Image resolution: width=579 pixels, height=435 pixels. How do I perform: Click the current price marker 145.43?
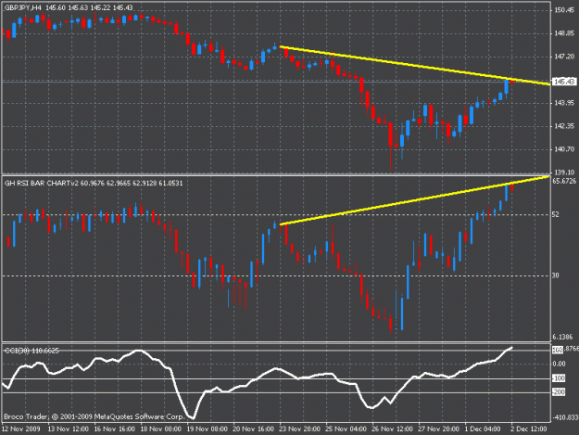[x=563, y=82]
